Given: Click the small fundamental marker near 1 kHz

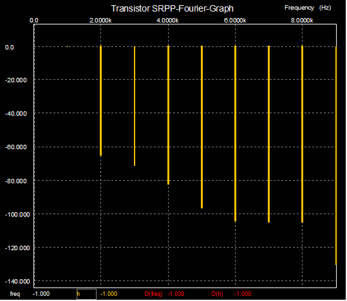Looking at the screenshot, I should (x=67, y=46).
